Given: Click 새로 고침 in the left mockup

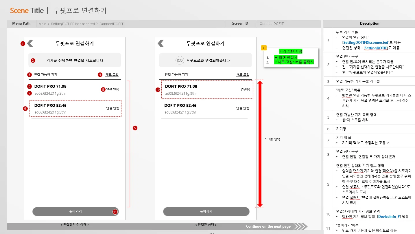Looking at the screenshot, I should [x=112, y=74].
